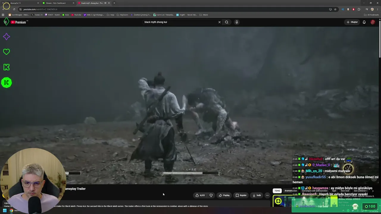381x214 pixels.
Task: Open the YouTube account avatar menu
Action: [x=373, y=22]
